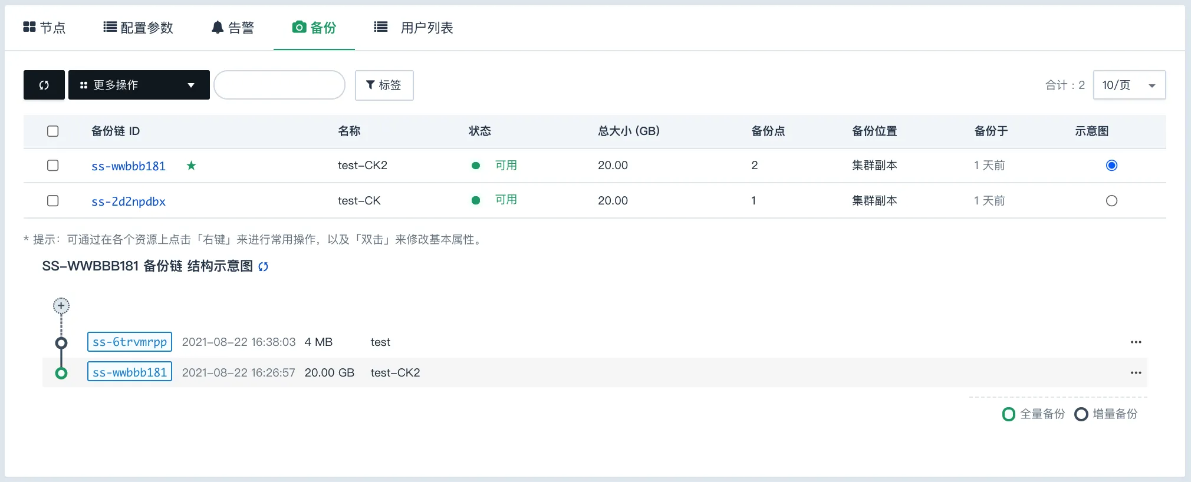Click the star icon beside ss-wwbbb181
Viewport: 1191px width, 482px height.
pos(191,166)
